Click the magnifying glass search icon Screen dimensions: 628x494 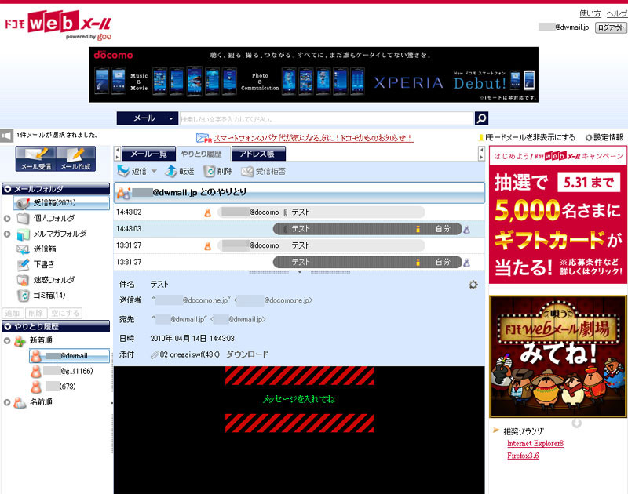click(480, 118)
